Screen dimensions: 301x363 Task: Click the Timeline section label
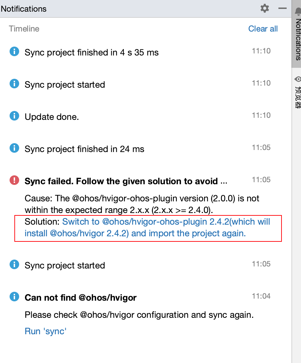pos(24,29)
